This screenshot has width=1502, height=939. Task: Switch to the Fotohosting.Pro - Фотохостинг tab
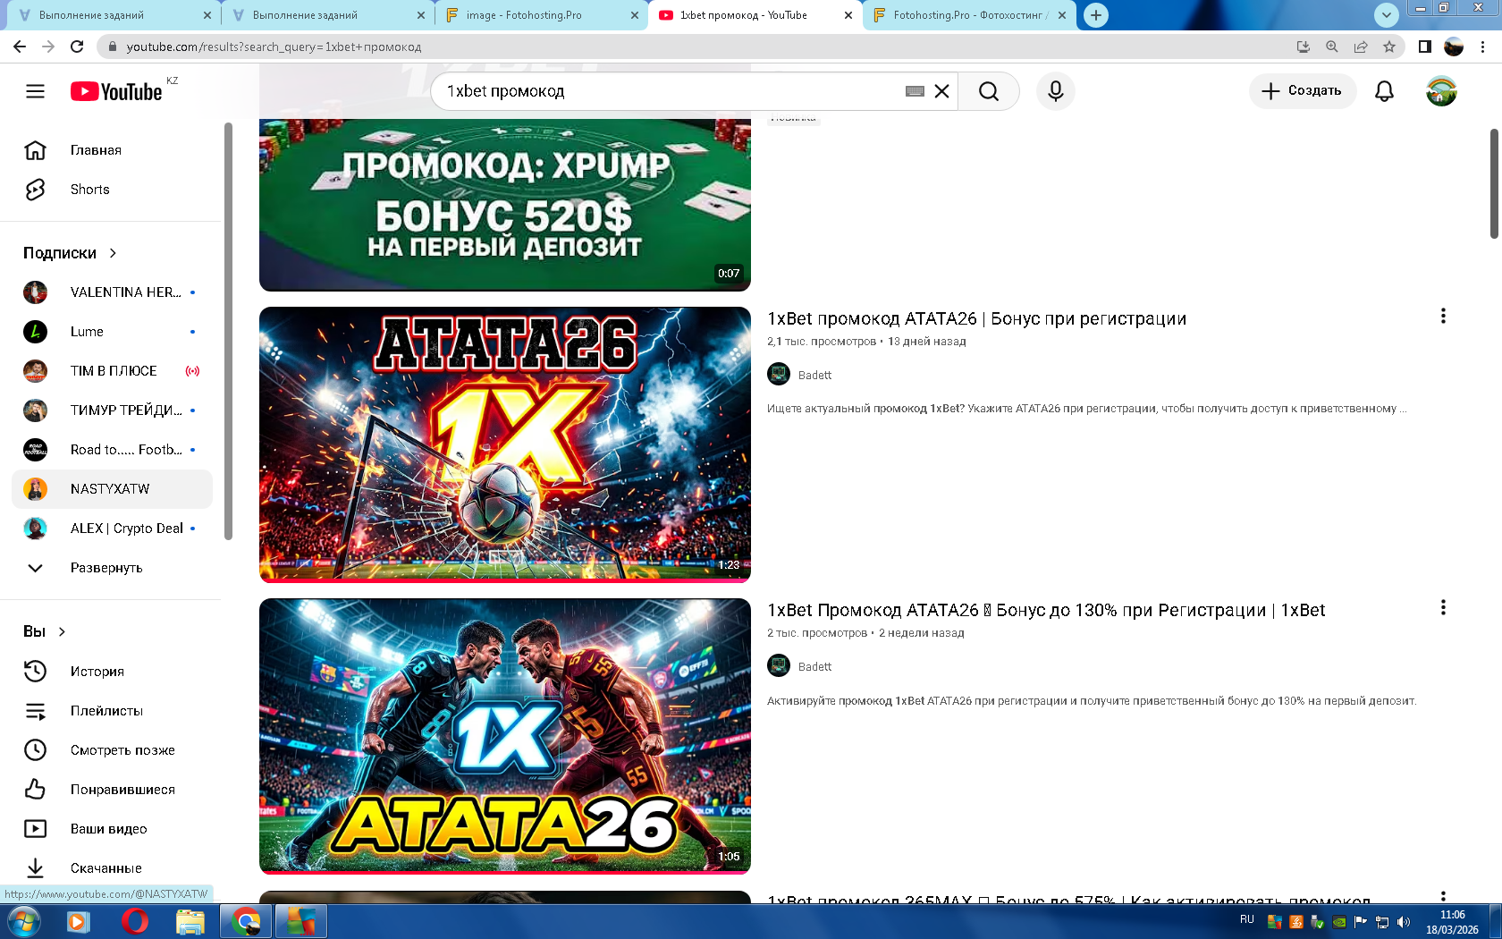pos(969,15)
